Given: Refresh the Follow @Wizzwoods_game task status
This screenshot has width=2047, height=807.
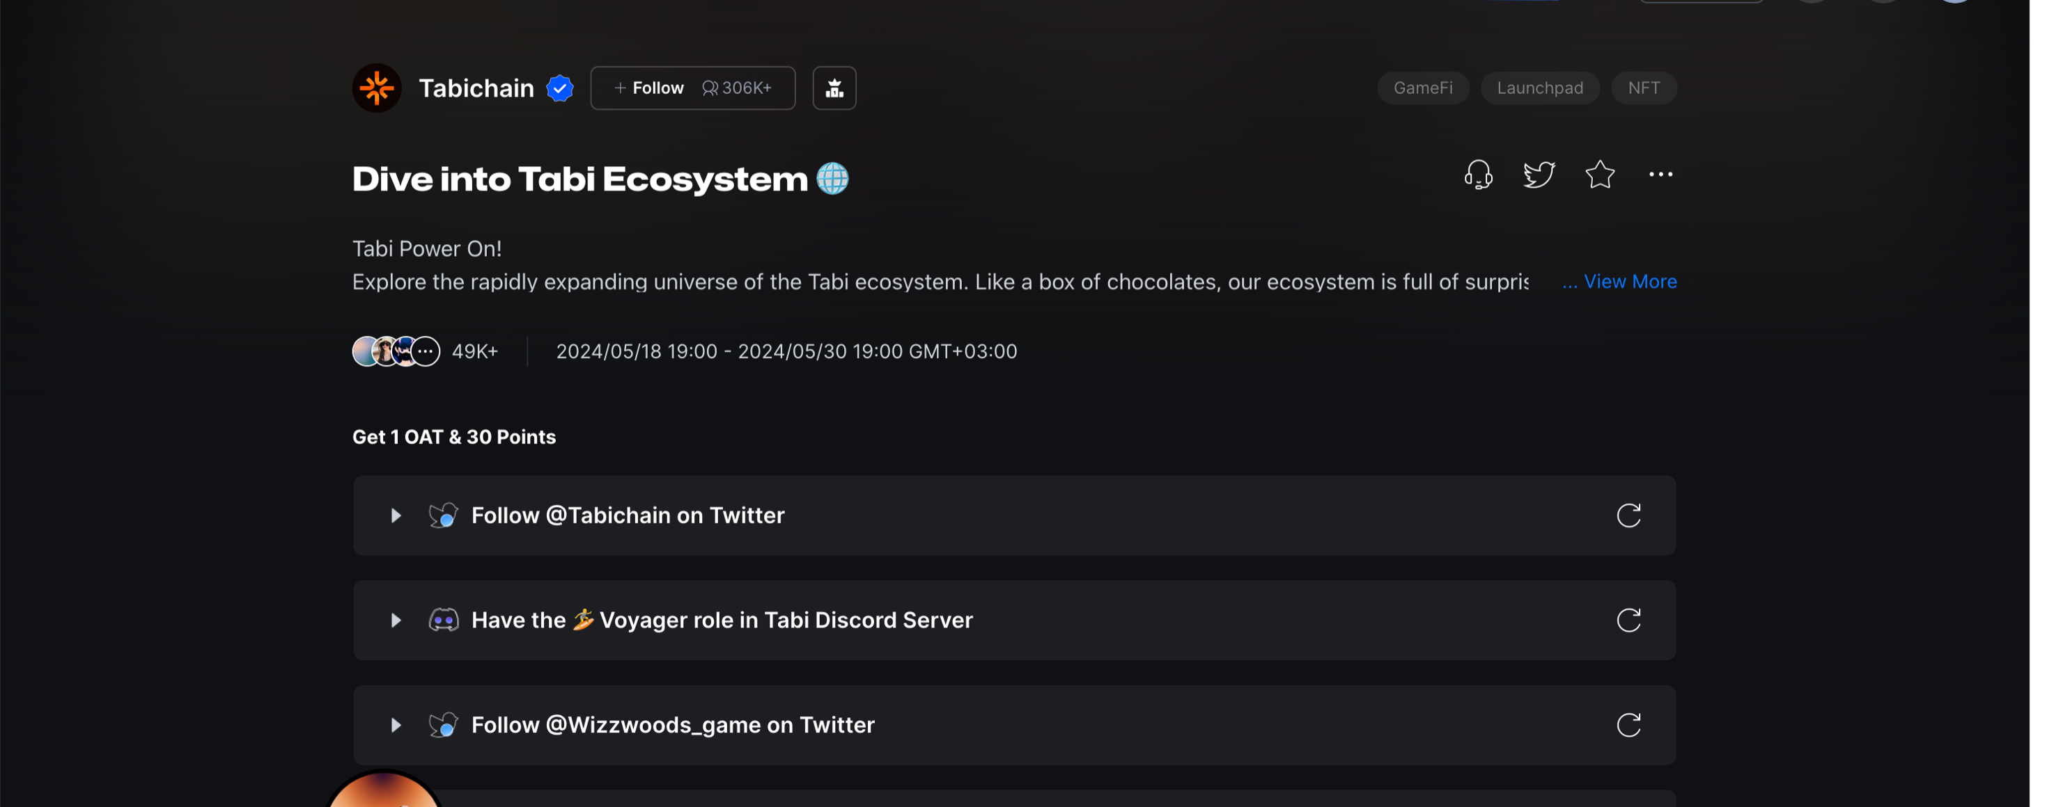Looking at the screenshot, I should point(1628,726).
